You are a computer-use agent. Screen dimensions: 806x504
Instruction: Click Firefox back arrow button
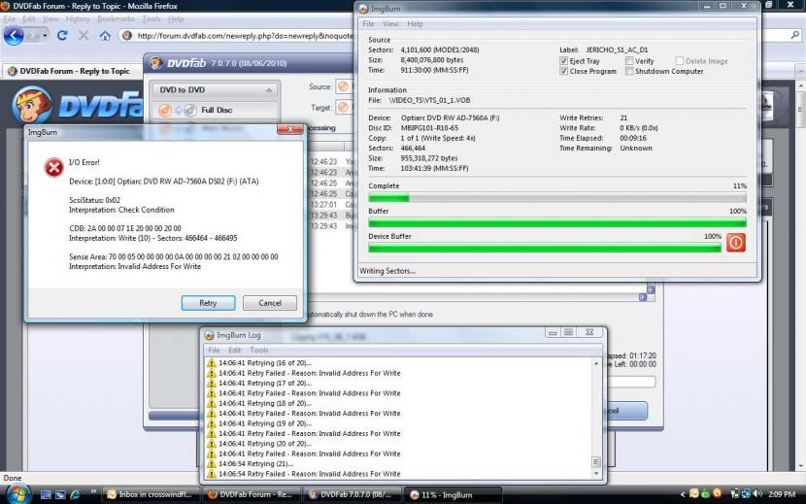pyautogui.click(x=14, y=36)
